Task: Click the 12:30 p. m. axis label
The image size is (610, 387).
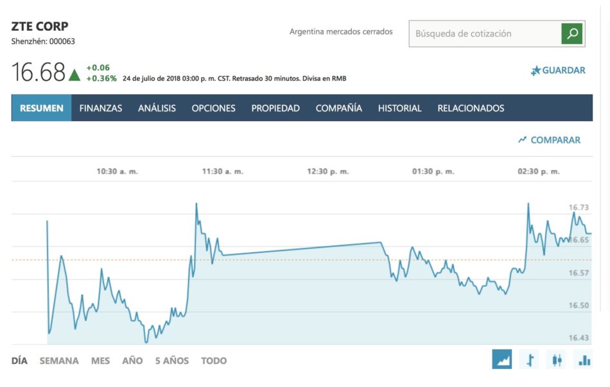Action: click(x=328, y=171)
